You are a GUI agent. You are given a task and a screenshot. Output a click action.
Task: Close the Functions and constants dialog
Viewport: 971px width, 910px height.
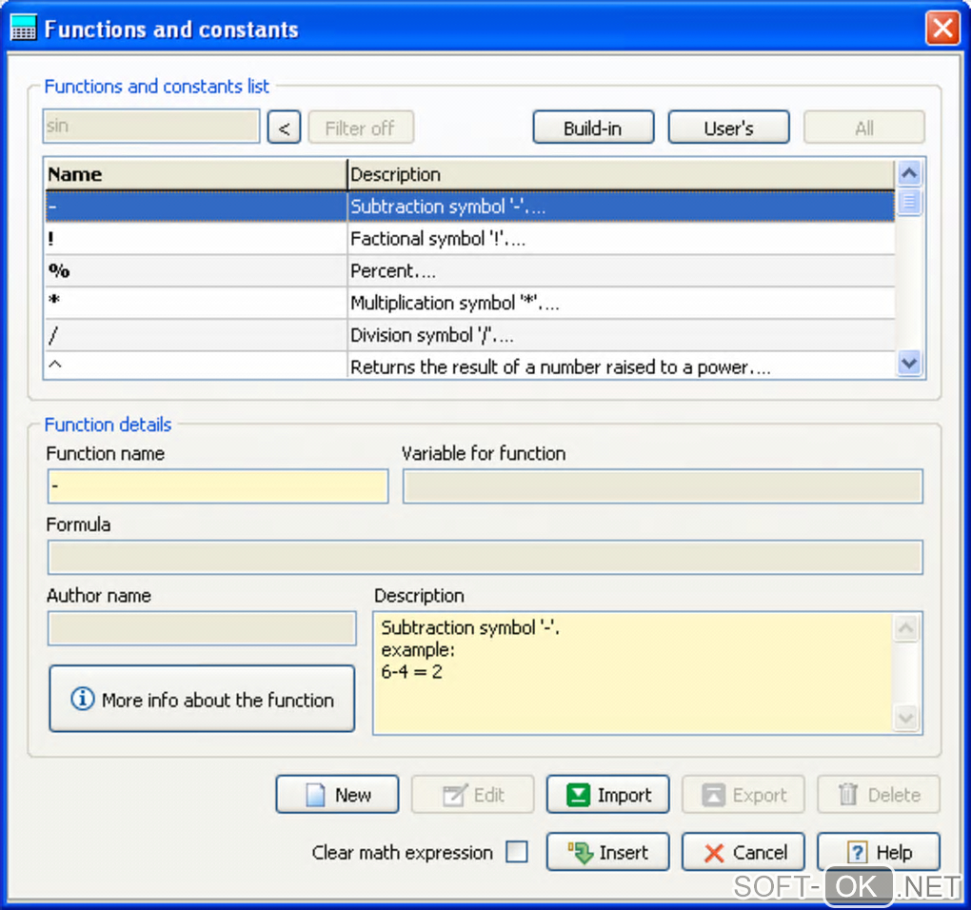941,29
